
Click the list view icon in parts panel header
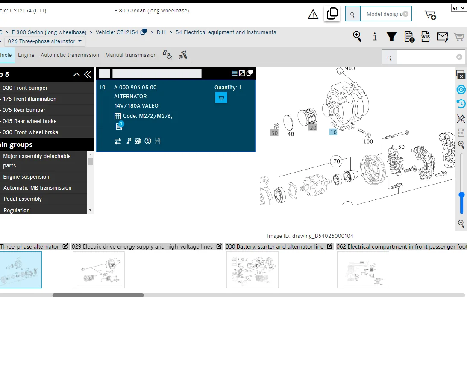[x=235, y=73]
